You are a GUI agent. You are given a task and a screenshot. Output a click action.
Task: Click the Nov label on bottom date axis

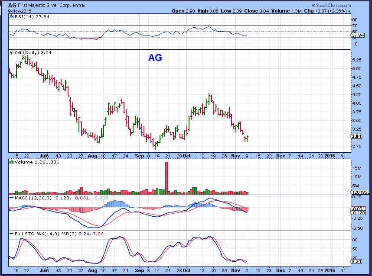tap(235, 270)
